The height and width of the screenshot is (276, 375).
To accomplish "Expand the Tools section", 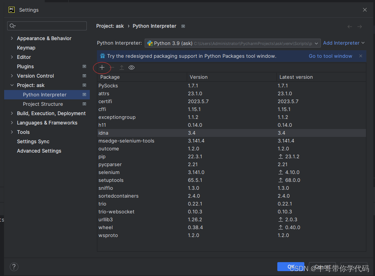I will click(12, 132).
